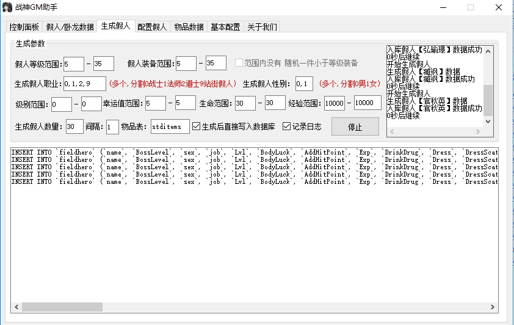Click the 战神GM助手 app icon
The width and height of the screenshot is (514, 325).
7,7
